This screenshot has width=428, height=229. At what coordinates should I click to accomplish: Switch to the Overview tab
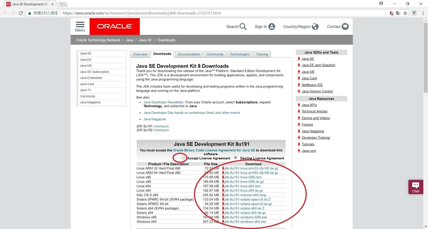pyautogui.click(x=140, y=54)
